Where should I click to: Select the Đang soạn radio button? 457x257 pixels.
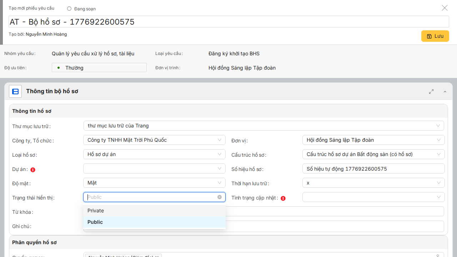(69, 9)
